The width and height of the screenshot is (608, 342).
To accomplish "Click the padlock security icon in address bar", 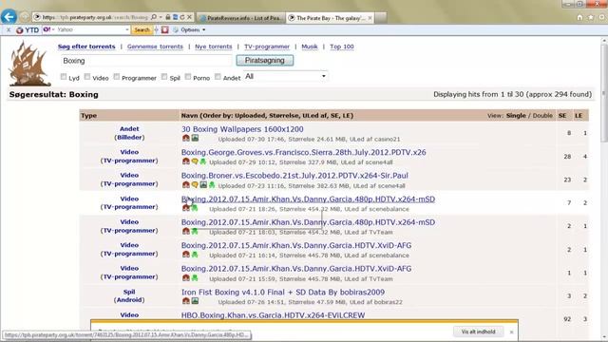I will pyautogui.click(x=168, y=17).
